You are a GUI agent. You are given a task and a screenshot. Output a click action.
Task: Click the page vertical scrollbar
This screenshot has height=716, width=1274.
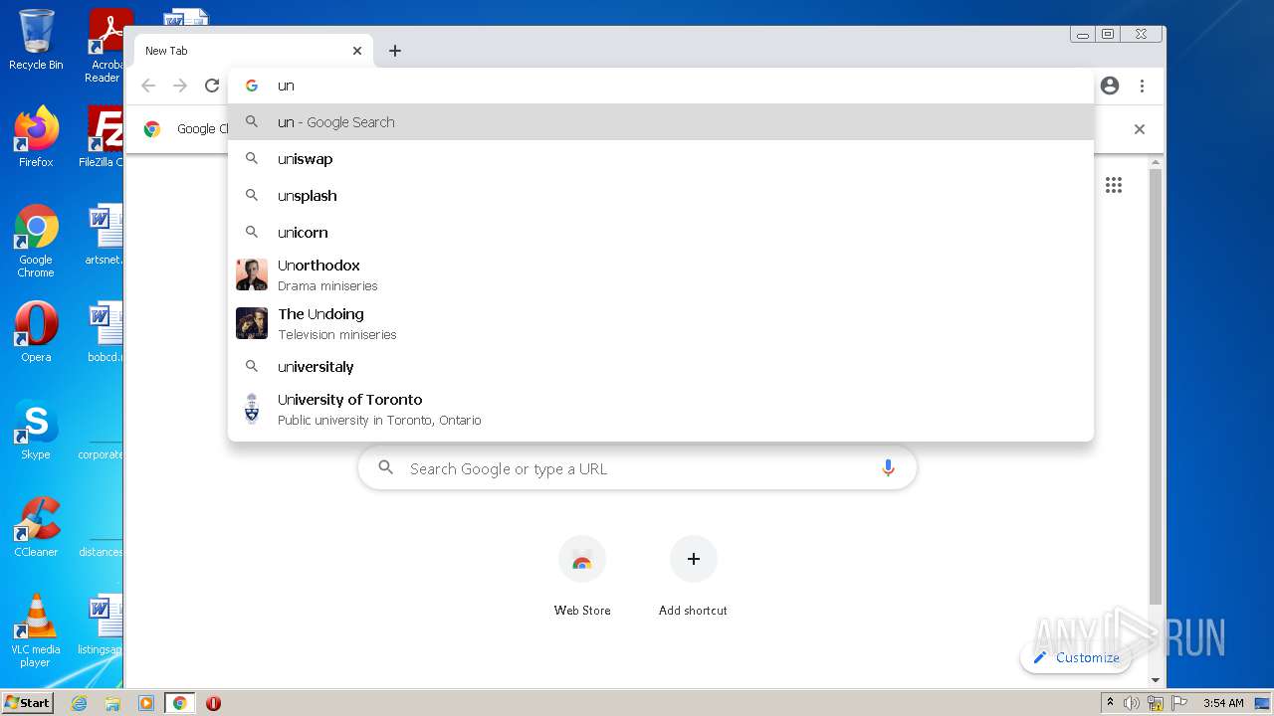(1156, 388)
